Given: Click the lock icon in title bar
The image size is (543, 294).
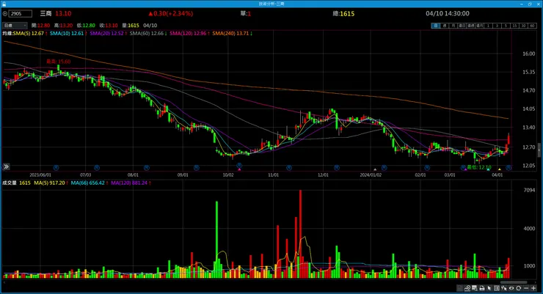Looking at the screenshot, I should click(4, 4).
